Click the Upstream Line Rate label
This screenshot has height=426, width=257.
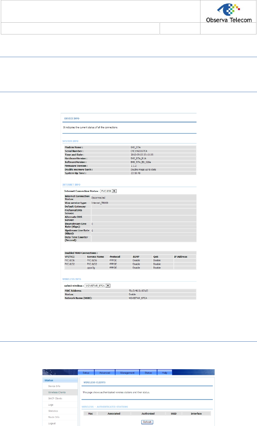tap(77, 232)
